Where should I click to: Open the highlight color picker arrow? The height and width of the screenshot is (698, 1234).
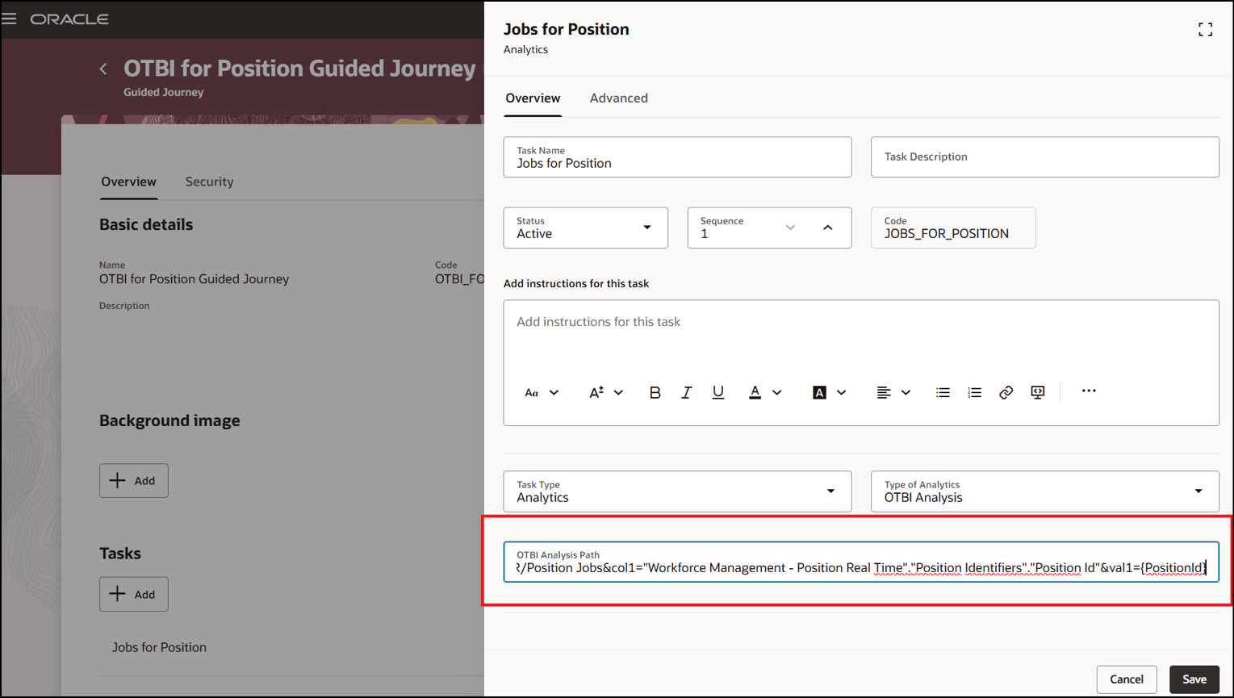pos(841,393)
